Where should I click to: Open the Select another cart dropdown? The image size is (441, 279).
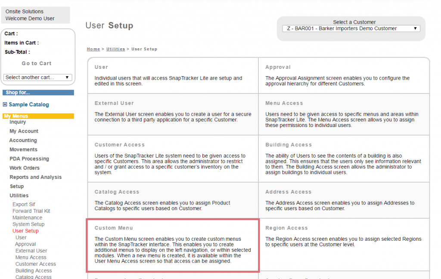[37, 77]
